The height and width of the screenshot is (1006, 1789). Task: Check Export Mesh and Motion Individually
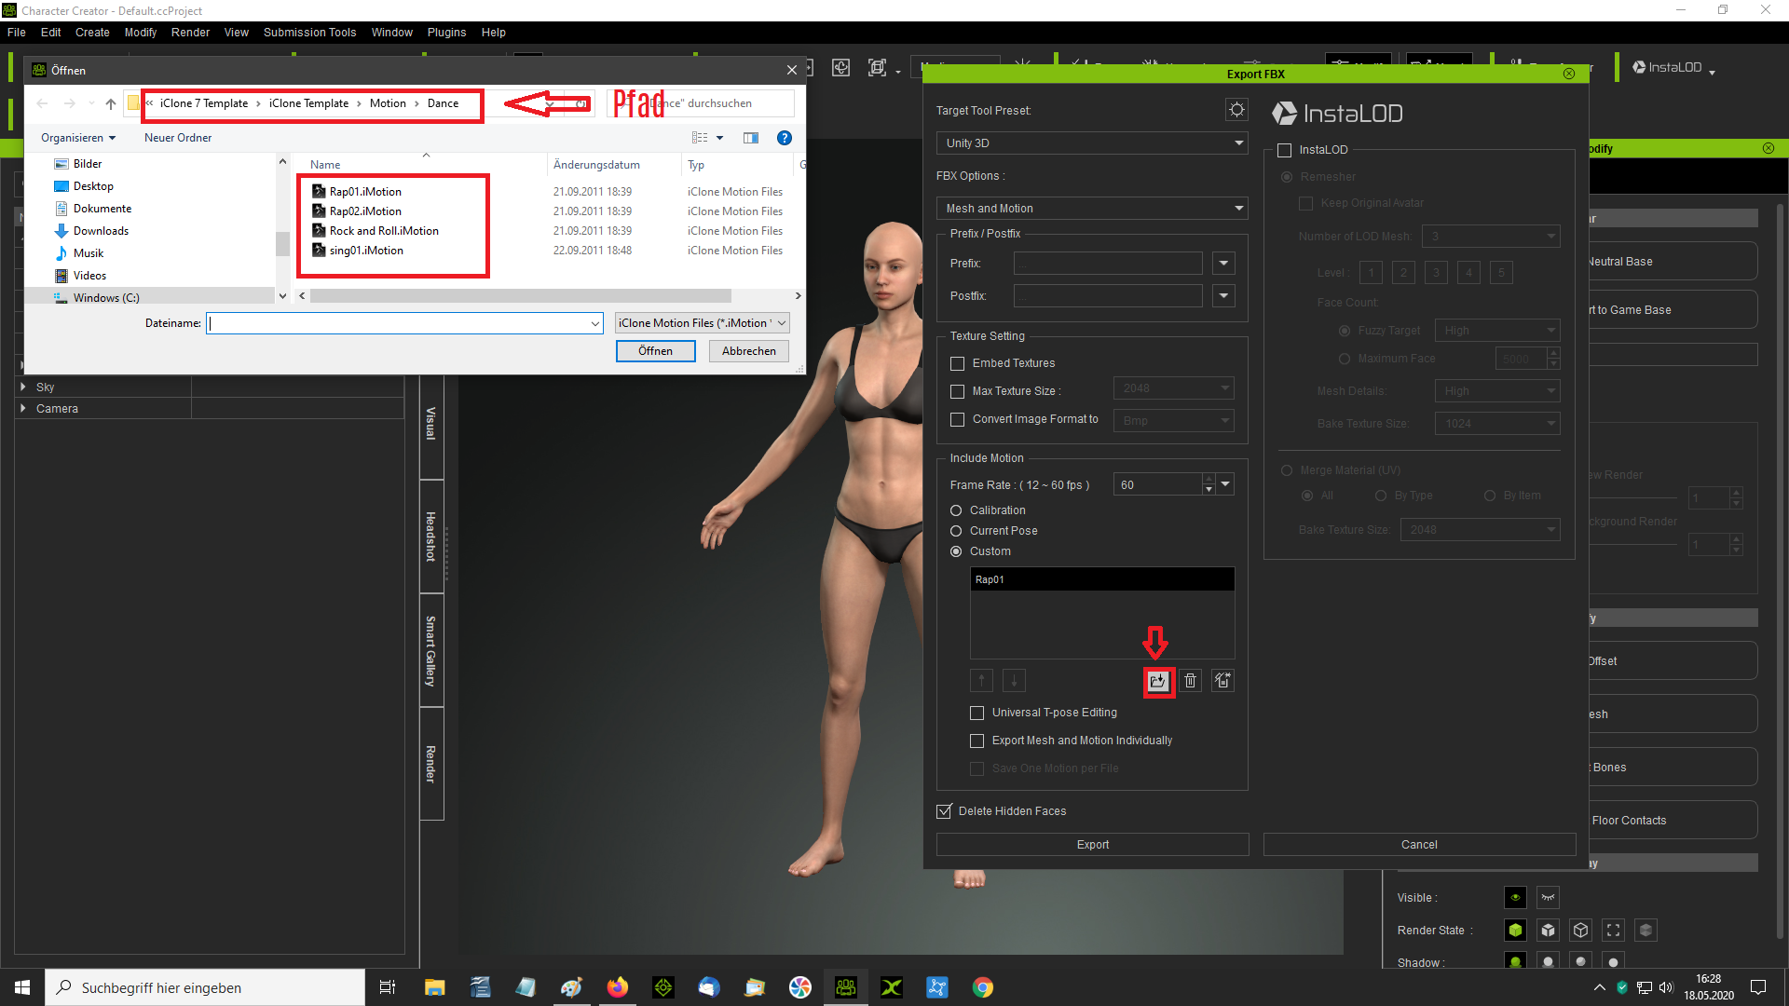(976, 741)
